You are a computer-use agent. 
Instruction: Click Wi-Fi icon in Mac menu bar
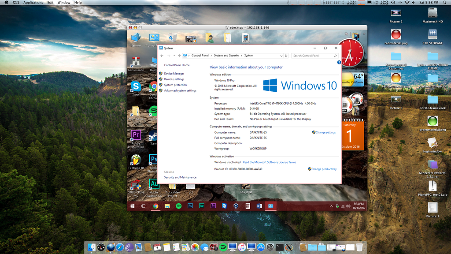tap(407, 3)
